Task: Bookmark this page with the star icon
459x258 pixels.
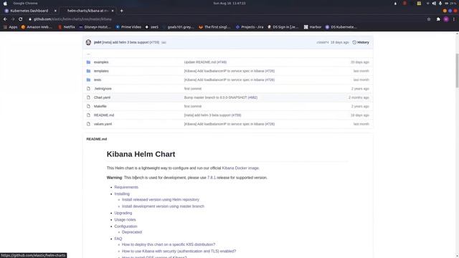Action: click(429, 19)
